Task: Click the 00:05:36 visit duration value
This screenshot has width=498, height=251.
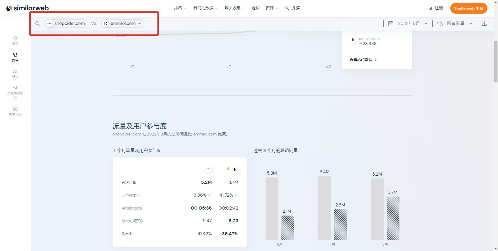Action: point(201,208)
